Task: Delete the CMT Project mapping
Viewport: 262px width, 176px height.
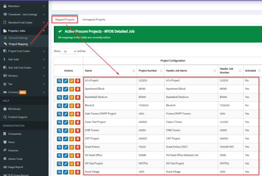Action: click(x=78, y=139)
